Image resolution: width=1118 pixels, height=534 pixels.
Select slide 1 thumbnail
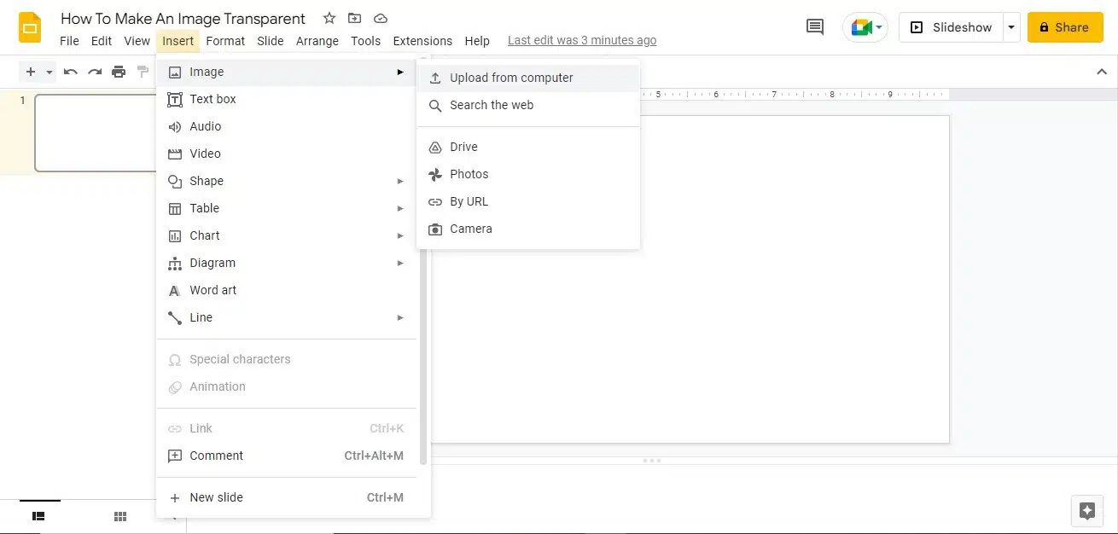(96, 133)
